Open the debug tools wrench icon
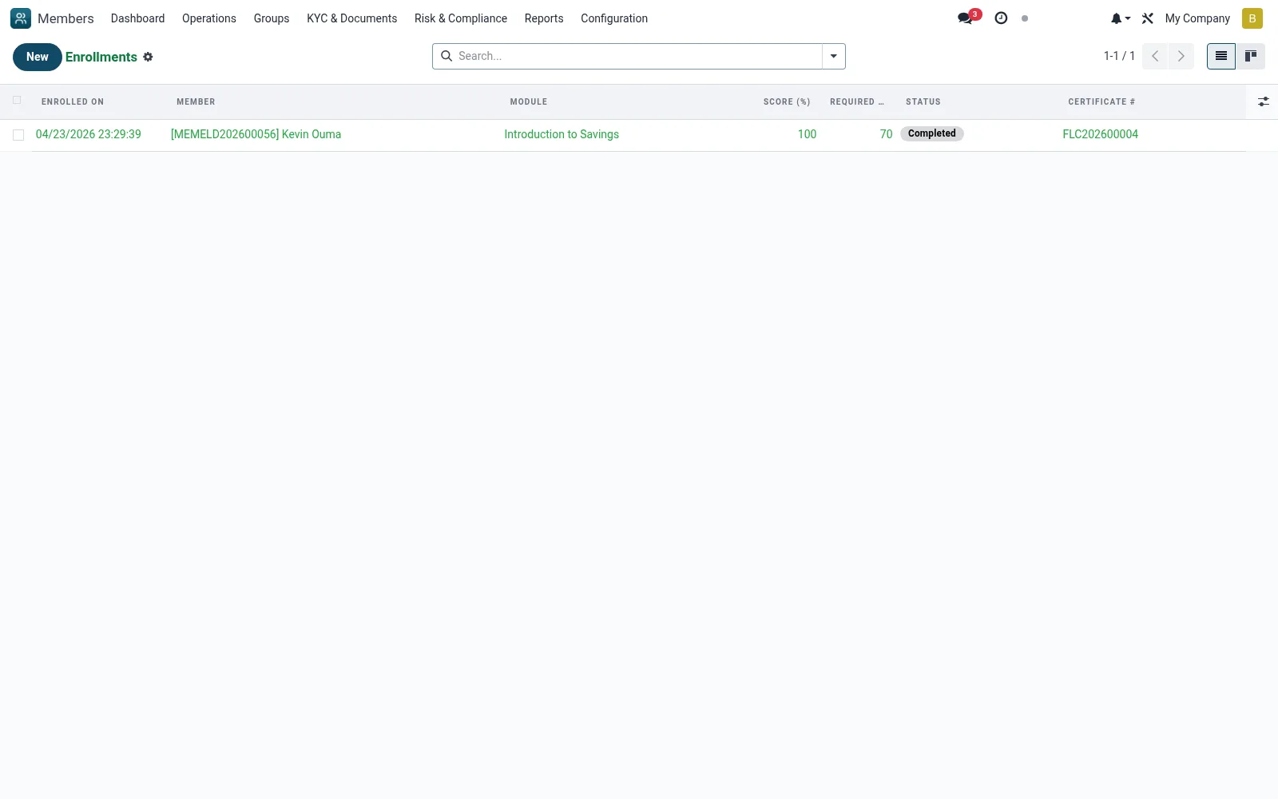The image size is (1278, 799). [x=1148, y=18]
